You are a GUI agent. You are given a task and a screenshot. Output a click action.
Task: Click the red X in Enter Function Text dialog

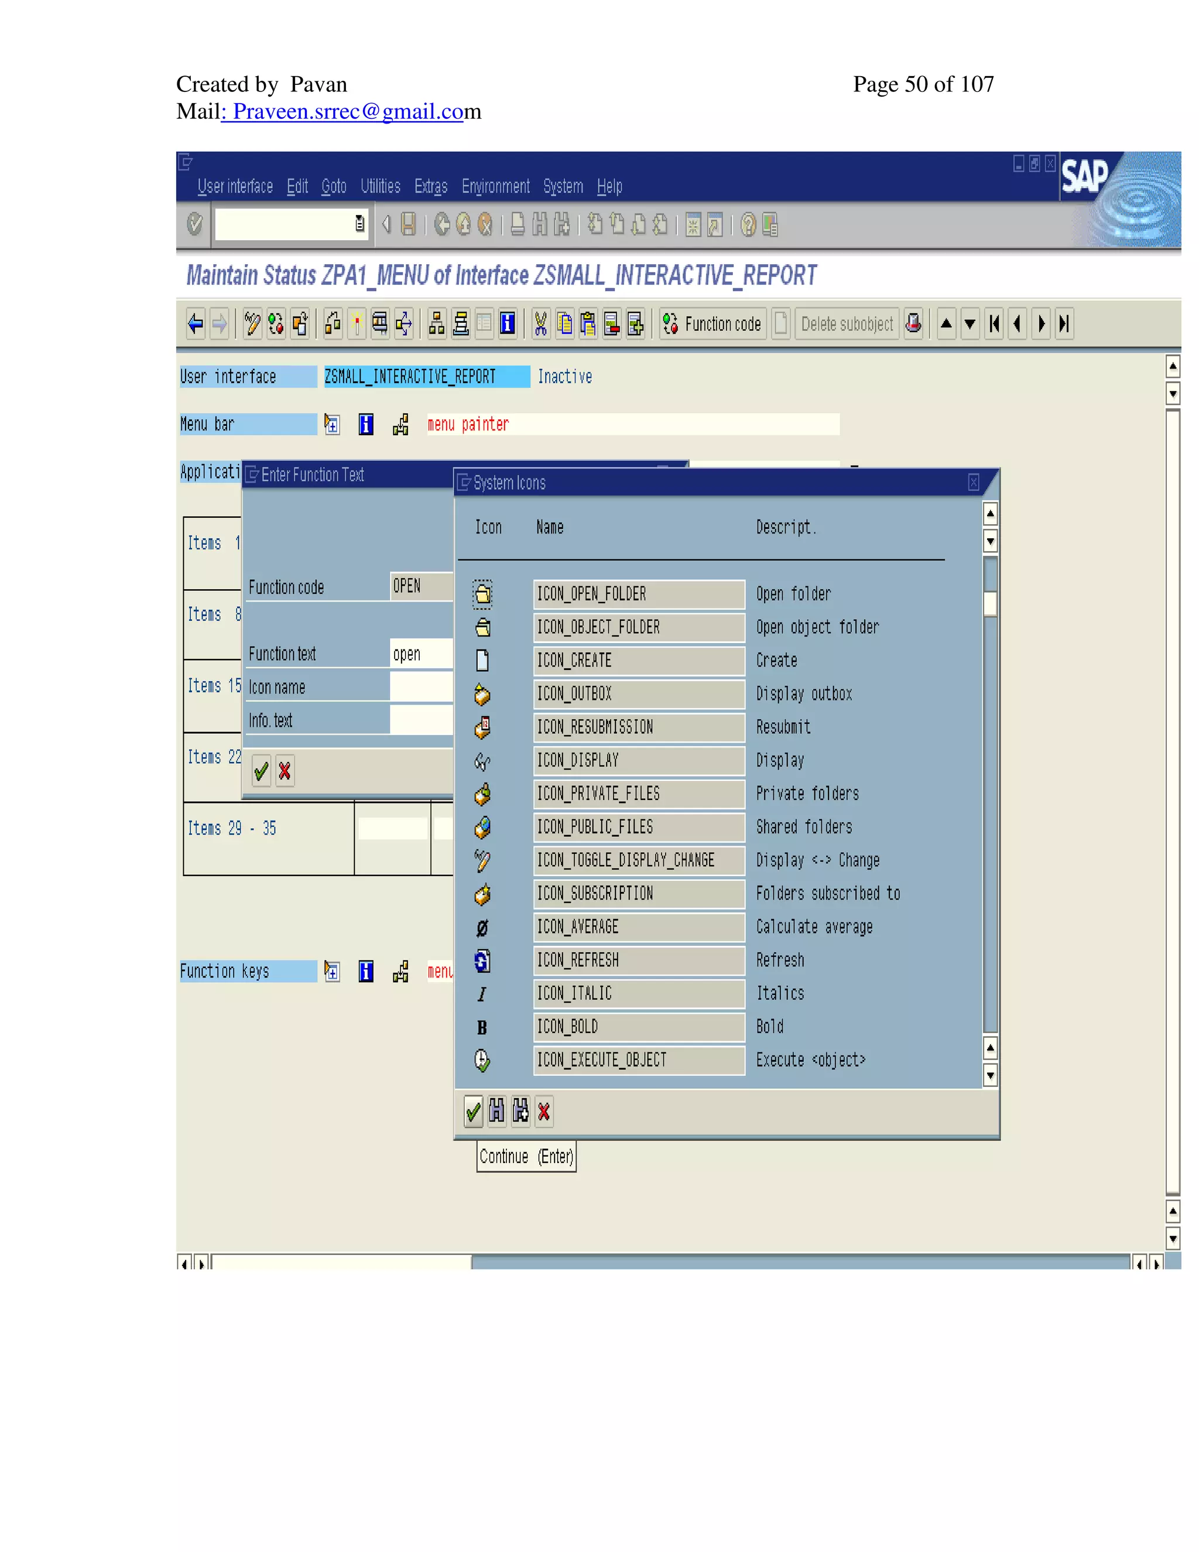coord(285,771)
